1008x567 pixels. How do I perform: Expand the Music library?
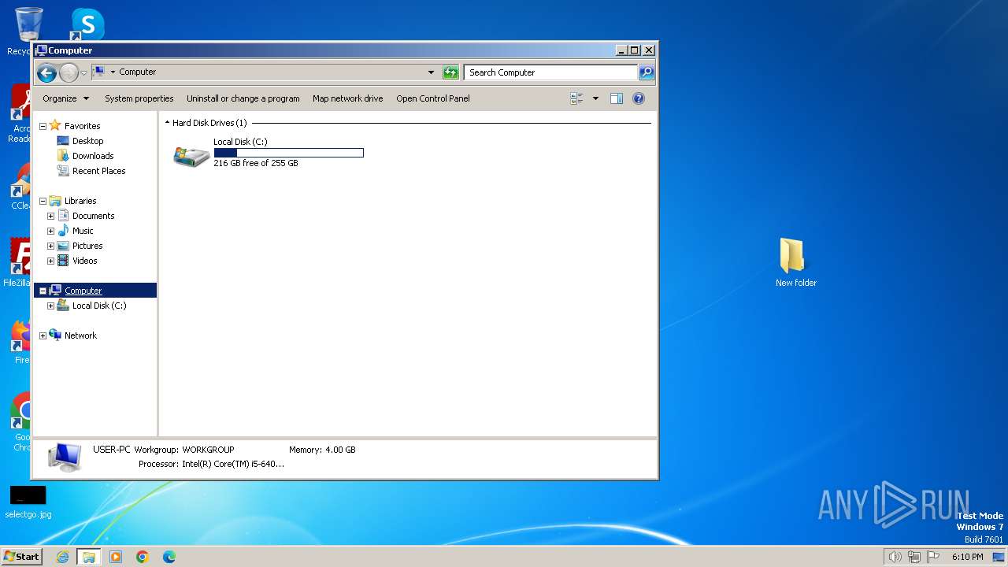[50, 231]
